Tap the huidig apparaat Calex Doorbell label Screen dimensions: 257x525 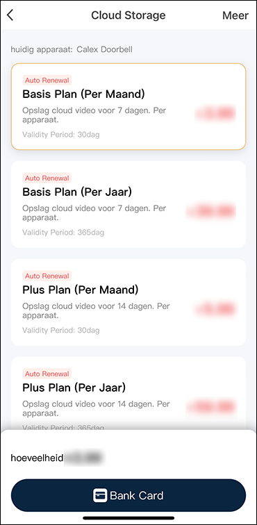(x=72, y=49)
